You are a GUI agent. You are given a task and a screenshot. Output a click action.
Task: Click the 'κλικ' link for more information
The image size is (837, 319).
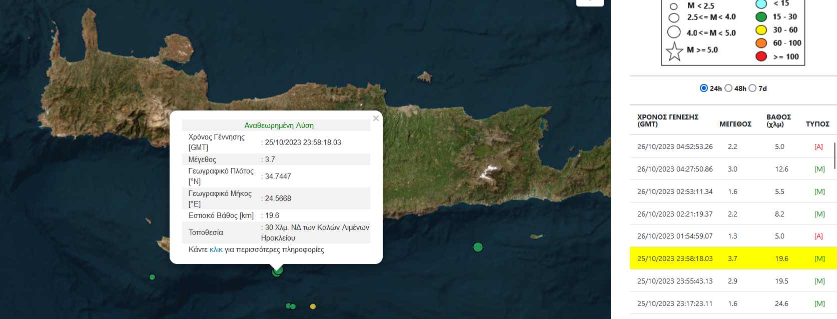216,249
